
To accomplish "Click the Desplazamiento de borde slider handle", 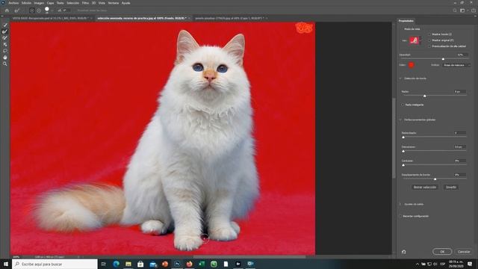I will (x=435, y=179).
